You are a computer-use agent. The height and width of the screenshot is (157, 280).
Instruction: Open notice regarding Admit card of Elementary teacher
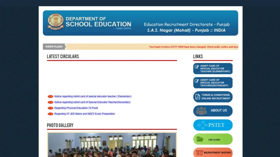[x=93, y=96]
